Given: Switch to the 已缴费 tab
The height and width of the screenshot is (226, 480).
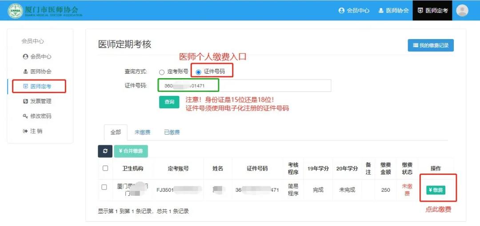Looking at the screenshot, I should click(x=172, y=132).
